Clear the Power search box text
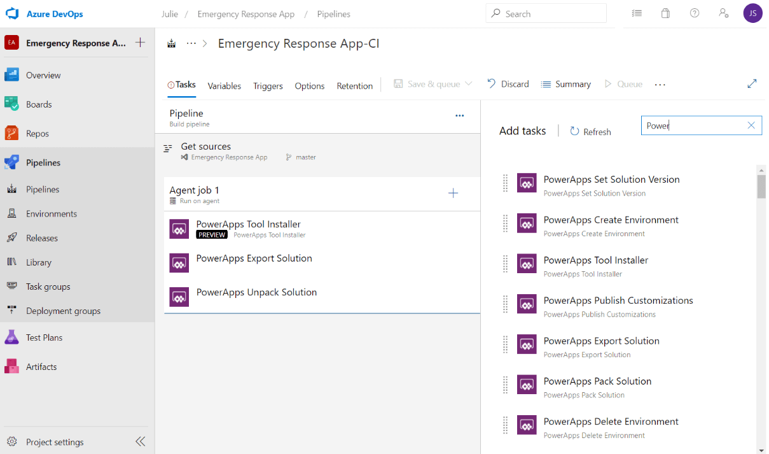The height and width of the screenshot is (454, 769). [x=751, y=125]
